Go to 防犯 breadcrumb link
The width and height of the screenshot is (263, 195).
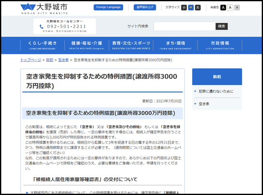coord(49,60)
